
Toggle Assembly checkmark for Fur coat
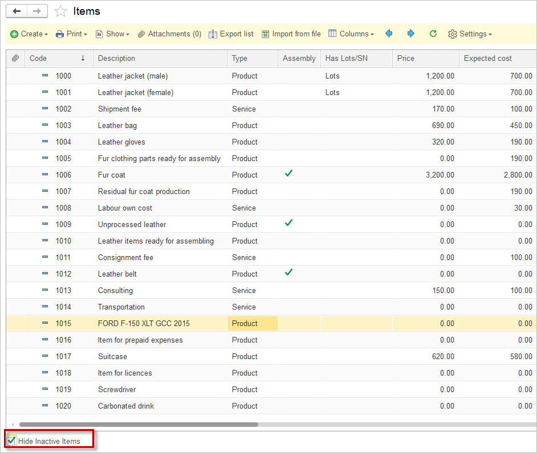[288, 174]
